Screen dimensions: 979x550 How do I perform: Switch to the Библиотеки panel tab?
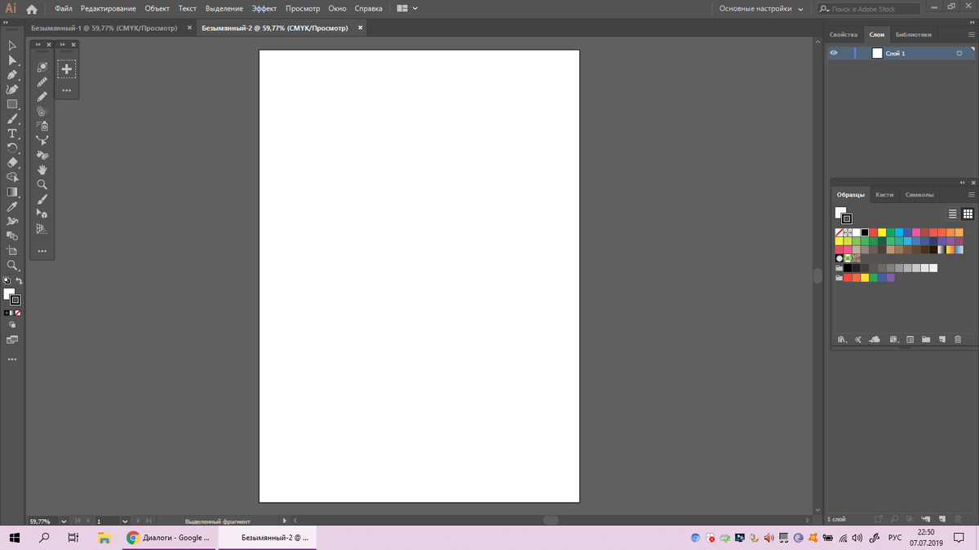click(x=913, y=35)
